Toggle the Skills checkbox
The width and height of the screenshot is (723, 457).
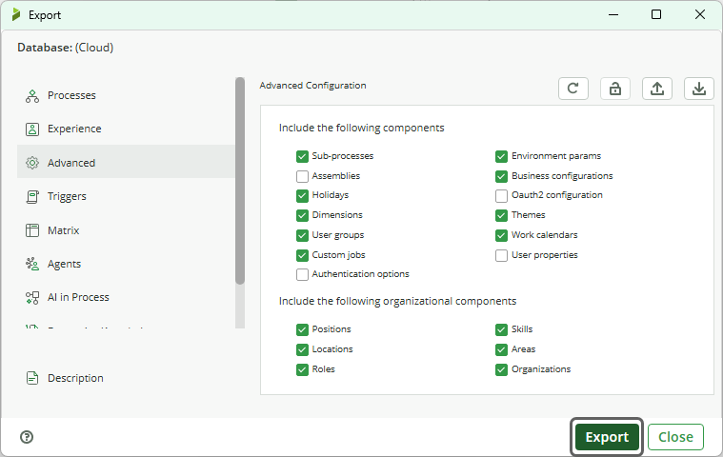501,329
